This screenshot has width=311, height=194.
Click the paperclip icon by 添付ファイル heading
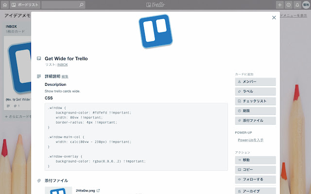coord(39,180)
